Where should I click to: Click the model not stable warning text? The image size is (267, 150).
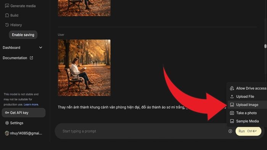21,99
